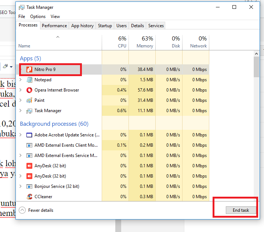Select the Opera Internet Browser name
This screenshot has width=264, height=232.
pos(57,90)
